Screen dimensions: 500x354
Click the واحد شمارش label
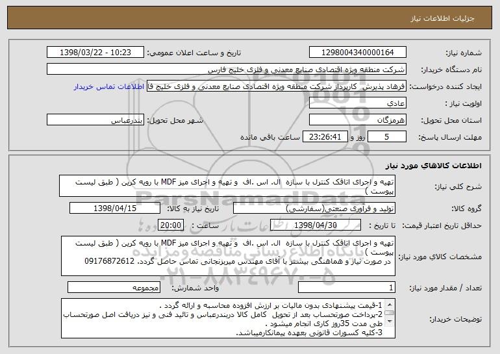pos(195,288)
